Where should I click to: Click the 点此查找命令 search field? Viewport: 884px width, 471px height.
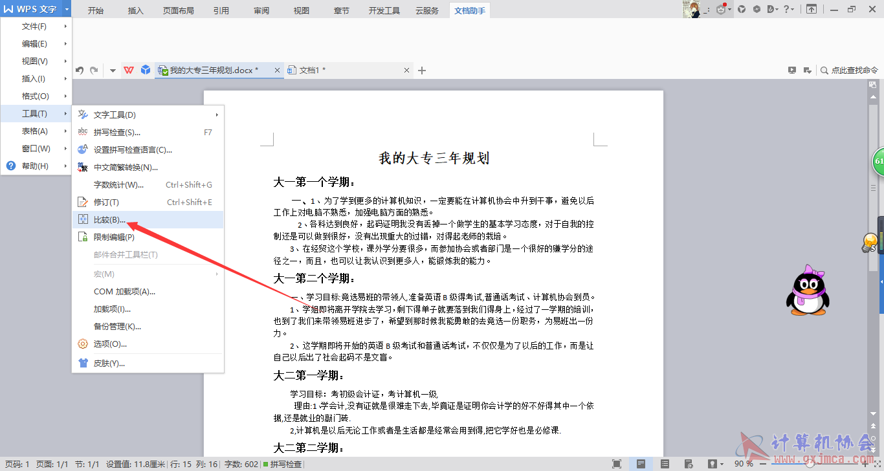855,71
